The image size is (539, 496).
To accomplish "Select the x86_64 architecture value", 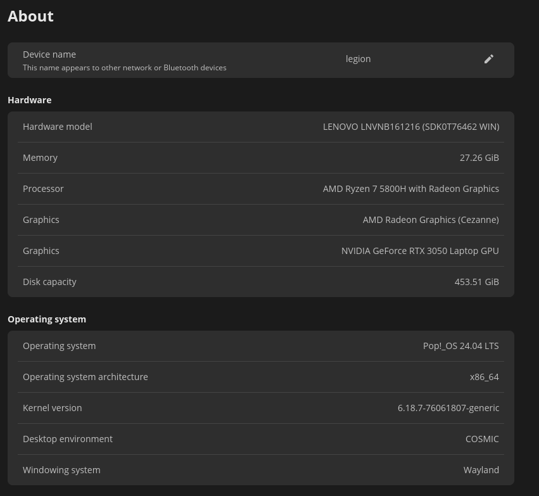I will pos(484,377).
